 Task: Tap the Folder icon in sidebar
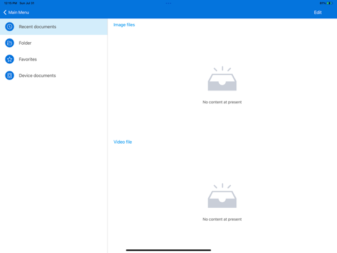pyautogui.click(x=9, y=43)
